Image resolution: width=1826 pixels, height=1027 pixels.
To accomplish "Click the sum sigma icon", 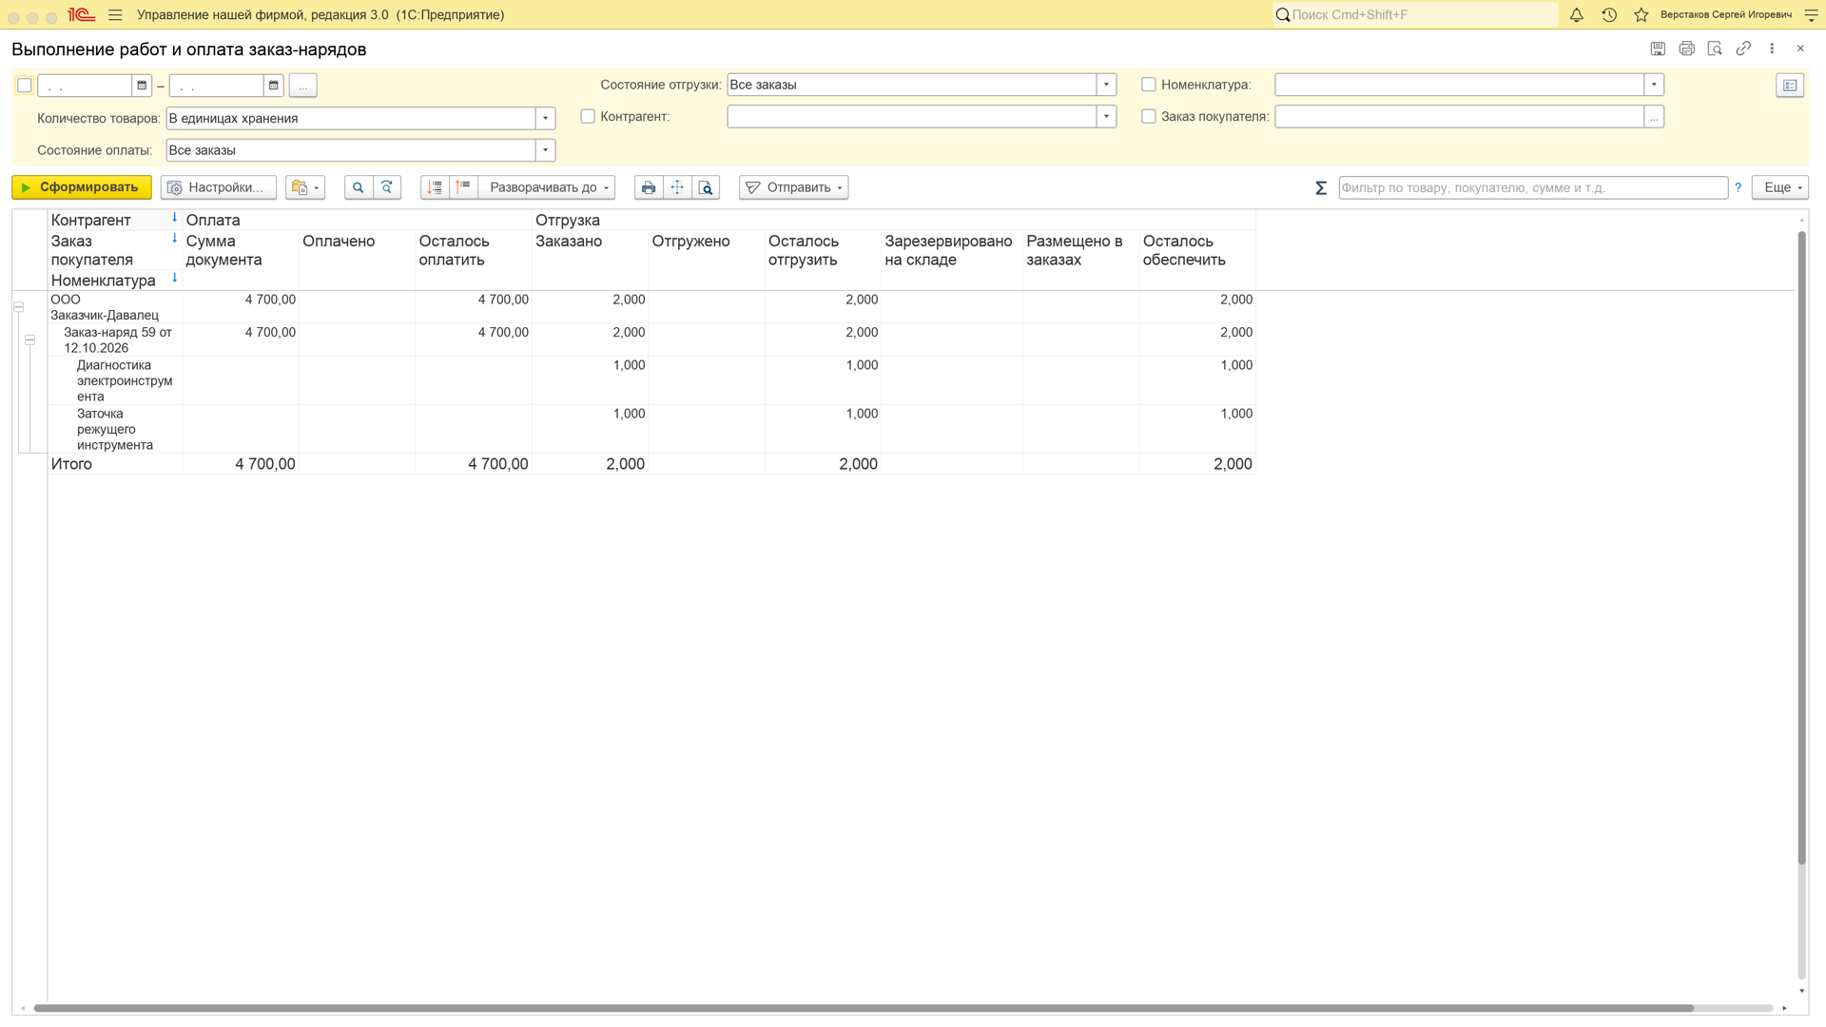I will tap(1321, 188).
